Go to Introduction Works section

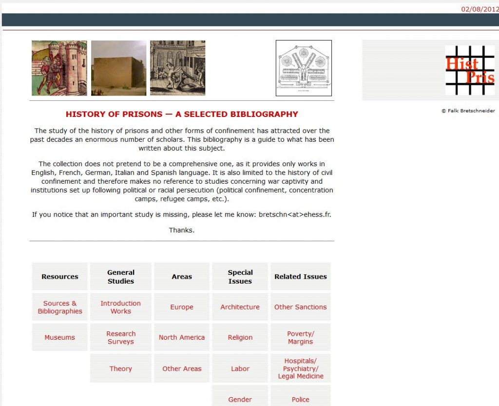pyautogui.click(x=120, y=307)
